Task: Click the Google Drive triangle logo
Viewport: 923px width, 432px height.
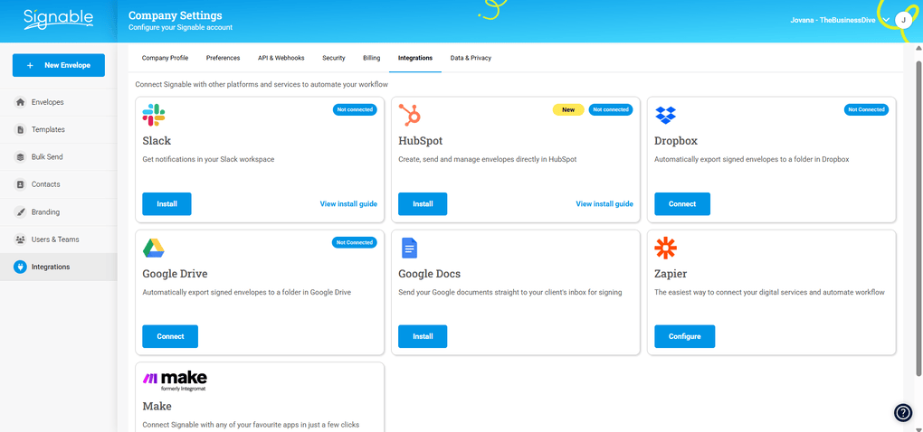Action: [x=154, y=248]
